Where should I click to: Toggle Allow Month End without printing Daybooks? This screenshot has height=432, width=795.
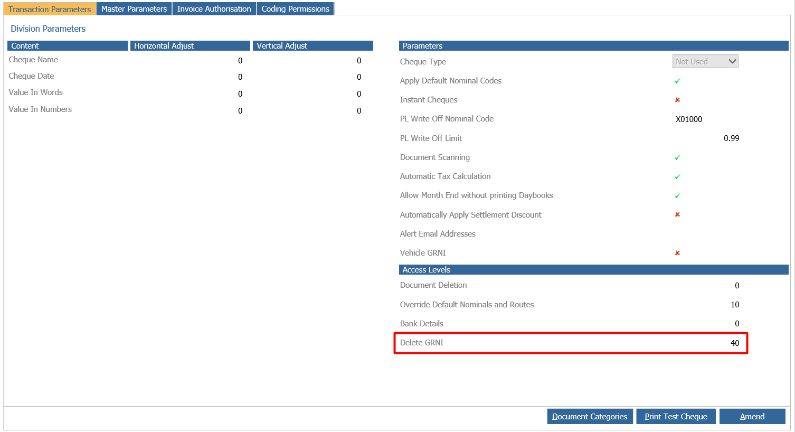coord(677,195)
